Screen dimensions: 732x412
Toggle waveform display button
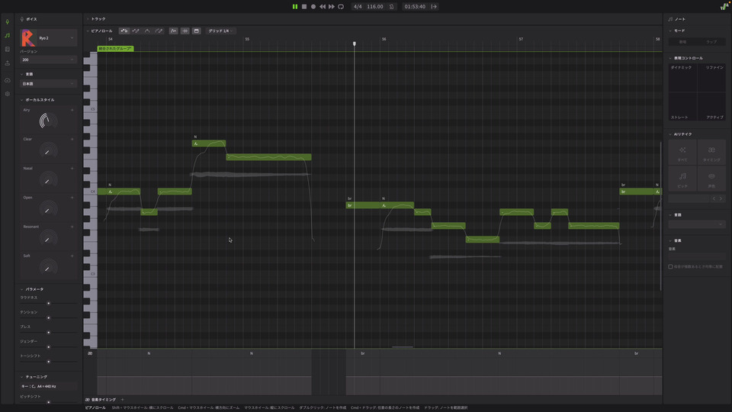185,31
